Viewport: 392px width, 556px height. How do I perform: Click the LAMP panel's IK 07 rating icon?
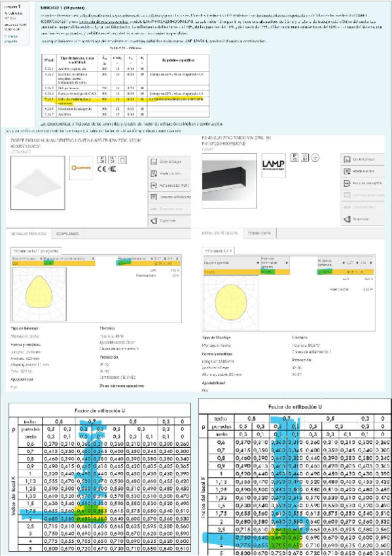coord(304,157)
